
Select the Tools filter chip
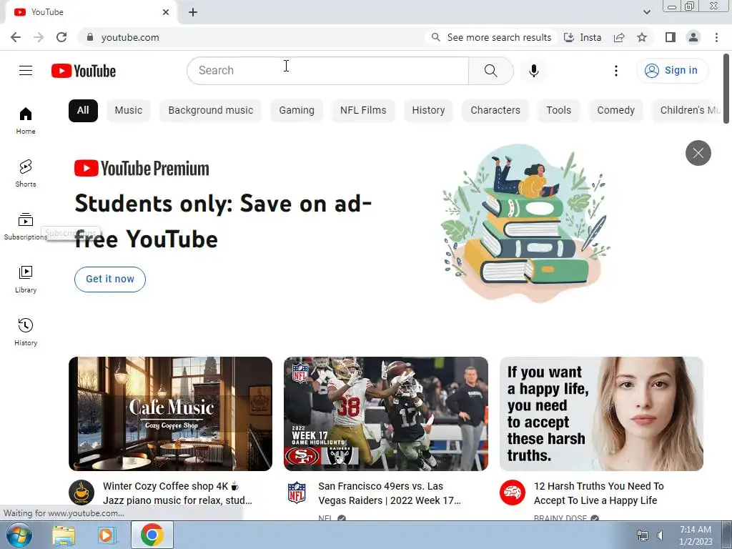tap(559, 111)
